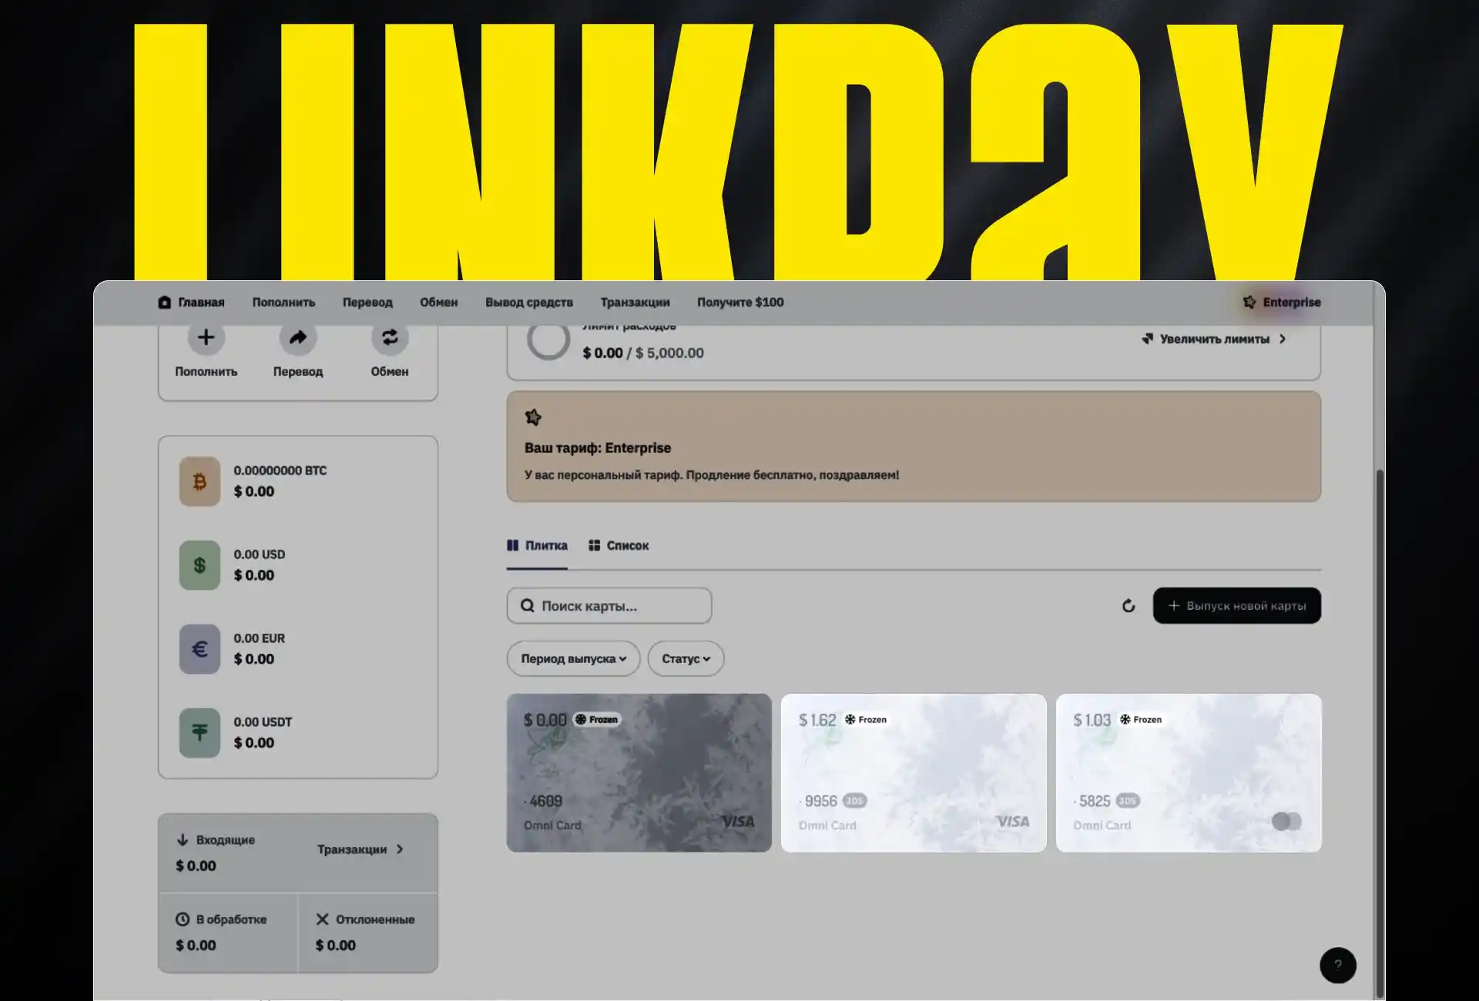Click Увеличить лимиты link

click(x=1214, y=339)
